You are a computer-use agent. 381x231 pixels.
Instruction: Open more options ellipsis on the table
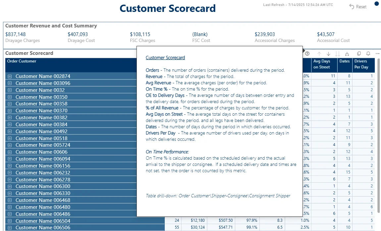[377, 54]
